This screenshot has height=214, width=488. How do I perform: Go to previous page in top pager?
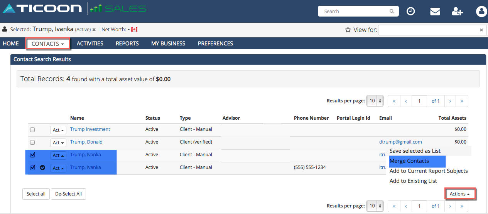406,101
